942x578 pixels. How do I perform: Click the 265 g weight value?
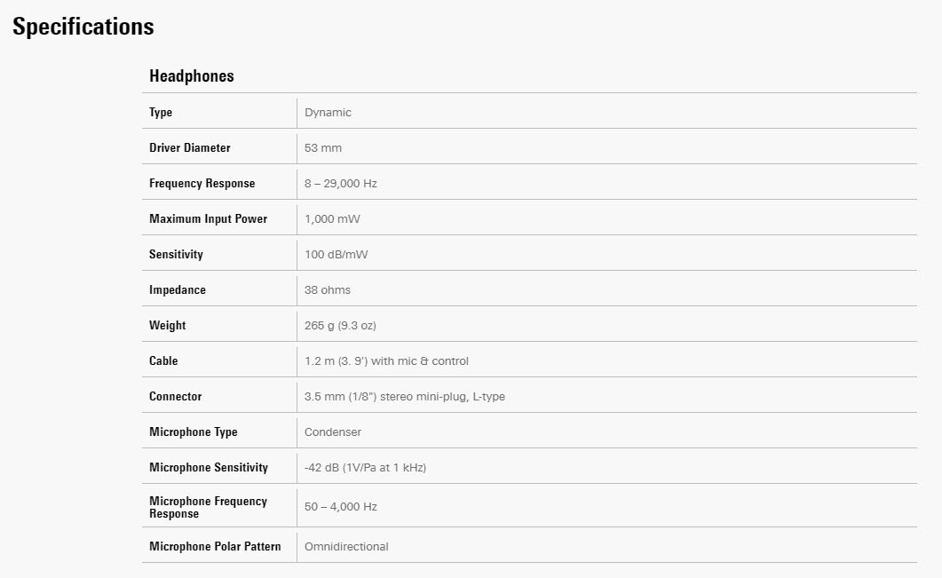[x=340, y=326]
